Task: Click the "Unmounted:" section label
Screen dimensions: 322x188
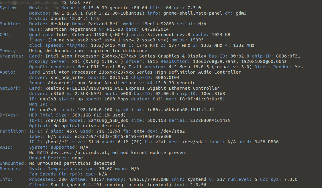Action: (13, 163)
